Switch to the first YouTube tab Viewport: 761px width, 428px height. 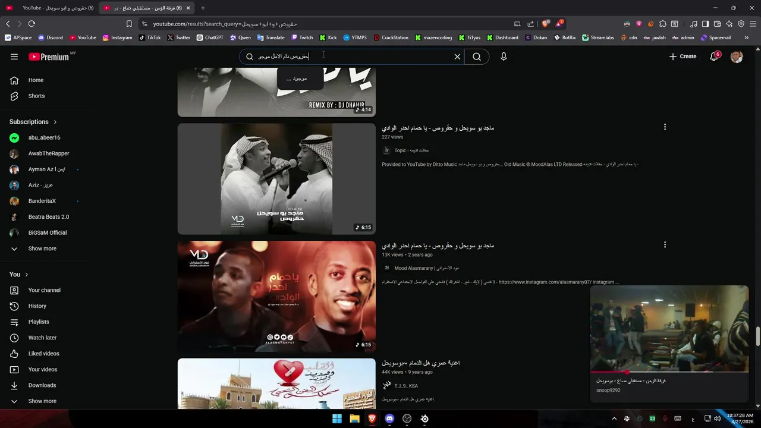coord(50,8)
